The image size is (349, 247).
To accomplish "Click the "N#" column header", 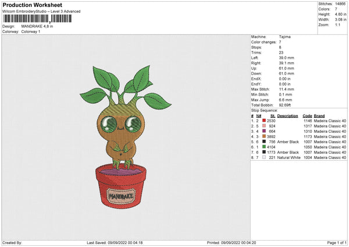I will [259, 116].
